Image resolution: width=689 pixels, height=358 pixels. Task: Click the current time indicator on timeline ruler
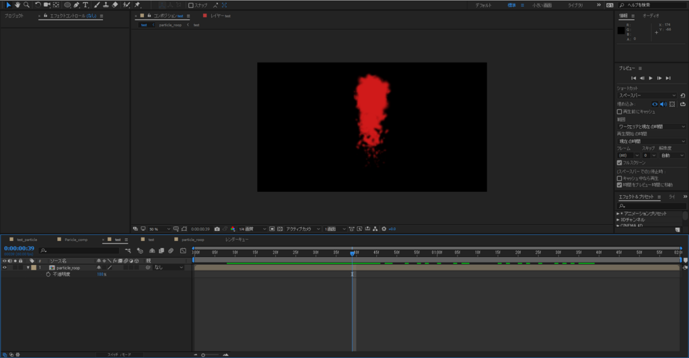click(x=353, y=253)
